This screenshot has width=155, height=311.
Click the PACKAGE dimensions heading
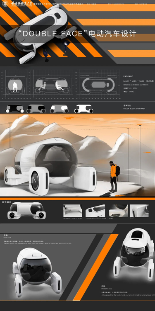pyautogui.click(x=128, y=76)
